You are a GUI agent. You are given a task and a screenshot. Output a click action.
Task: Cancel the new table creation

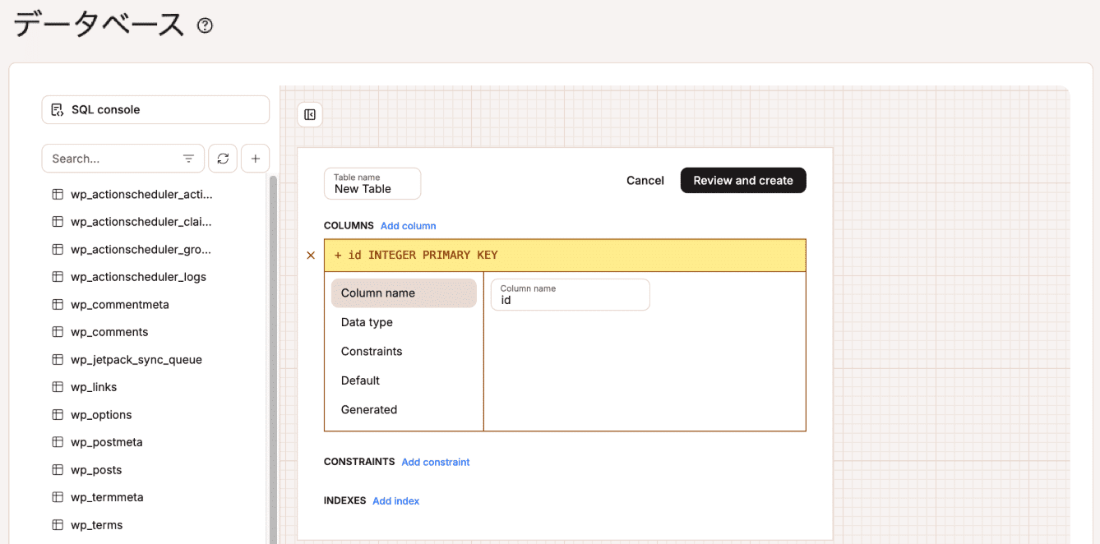(645, 181)
